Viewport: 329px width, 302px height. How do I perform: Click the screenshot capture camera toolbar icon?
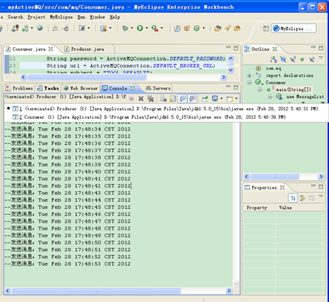tap(82, 29)
